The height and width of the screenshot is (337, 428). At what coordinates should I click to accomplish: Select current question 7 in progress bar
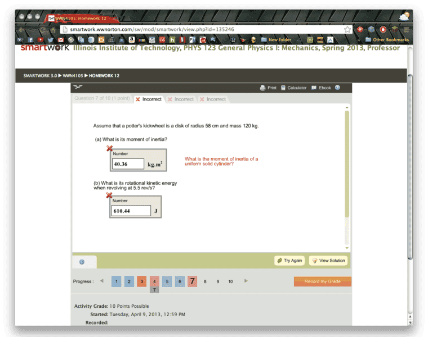[193, 281]
